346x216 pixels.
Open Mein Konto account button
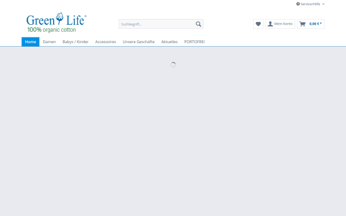click(x=280, y=24)
